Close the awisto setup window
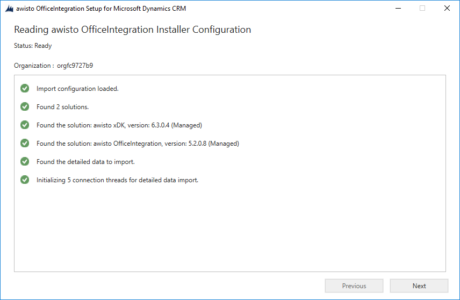 click(x=447, y=8)
